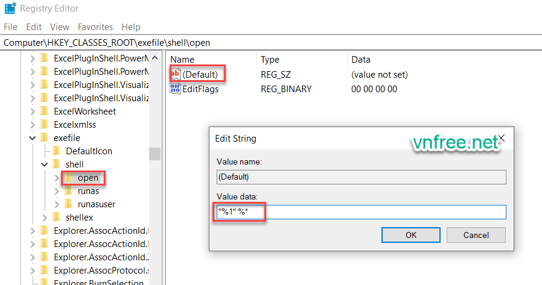Click the shellex folder icon

click(x=56, y=218)
